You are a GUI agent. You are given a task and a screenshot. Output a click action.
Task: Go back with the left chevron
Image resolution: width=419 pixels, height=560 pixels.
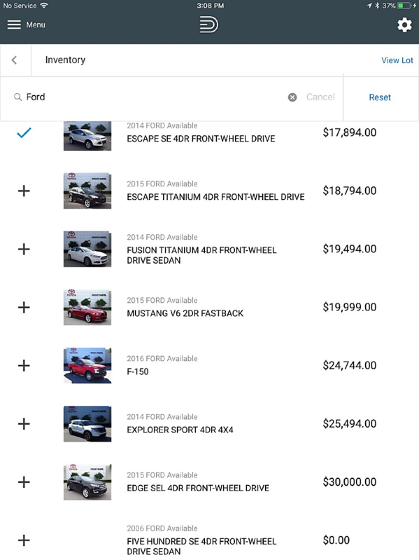click(14, 60)
